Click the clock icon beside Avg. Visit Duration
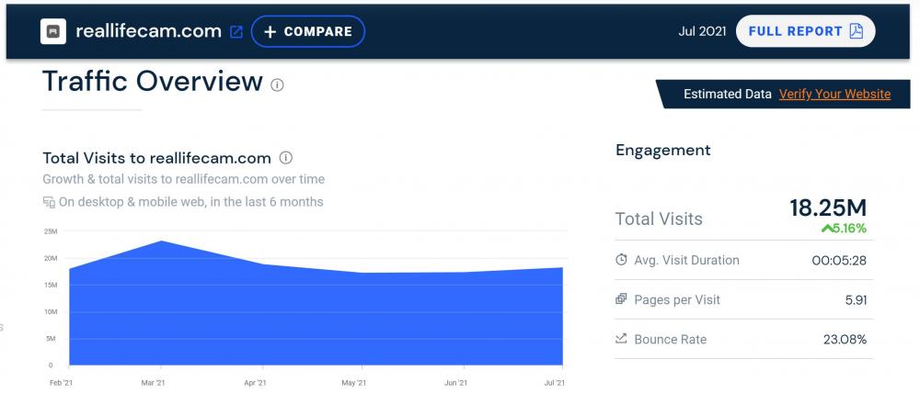The width and height of the screenshot is (920, 404). pos(622,260)
